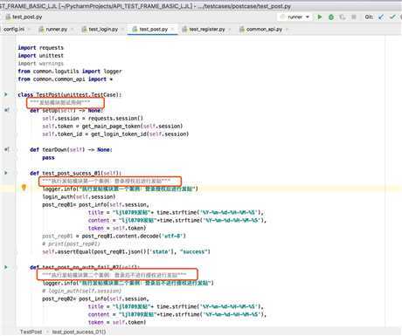Viewport: 402px width, 336px height.
Task: Click the green Git commit checkmark
Action: [x=392, y=17]
